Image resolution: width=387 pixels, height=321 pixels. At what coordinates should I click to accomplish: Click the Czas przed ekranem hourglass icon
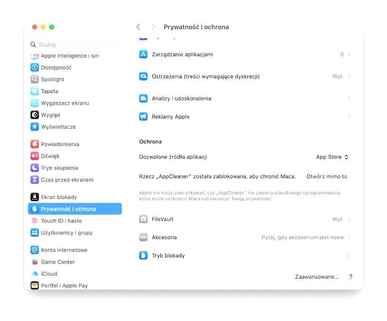(x=35, y=179)
